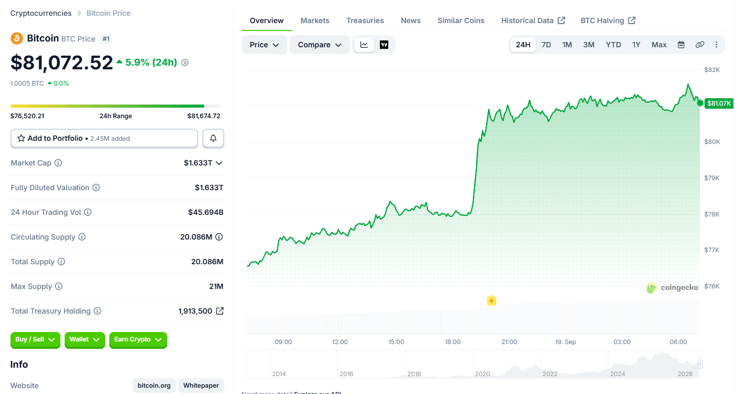The image size is (735, 394).
Task: Click the chain link share chart icon
Action: coord(700,45)
